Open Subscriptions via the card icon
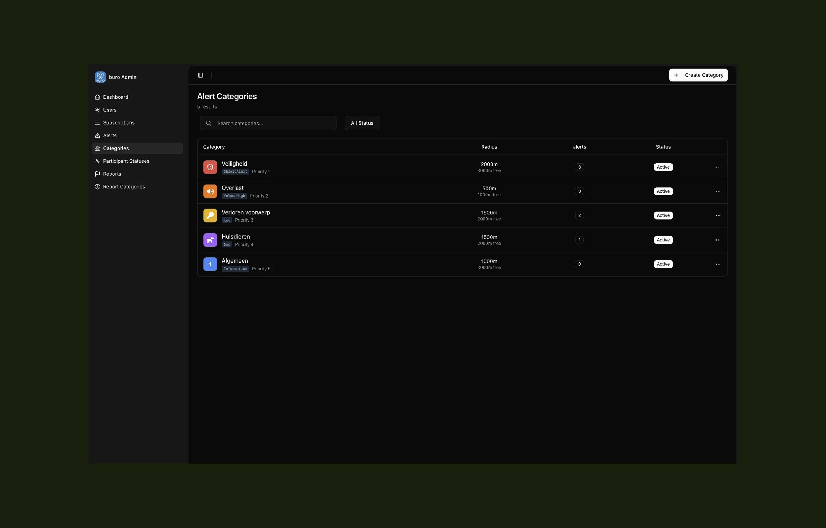 97,122
